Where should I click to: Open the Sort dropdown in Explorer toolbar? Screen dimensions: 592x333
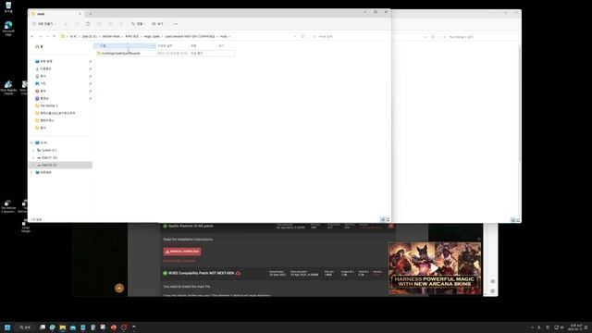pos(138,24)
